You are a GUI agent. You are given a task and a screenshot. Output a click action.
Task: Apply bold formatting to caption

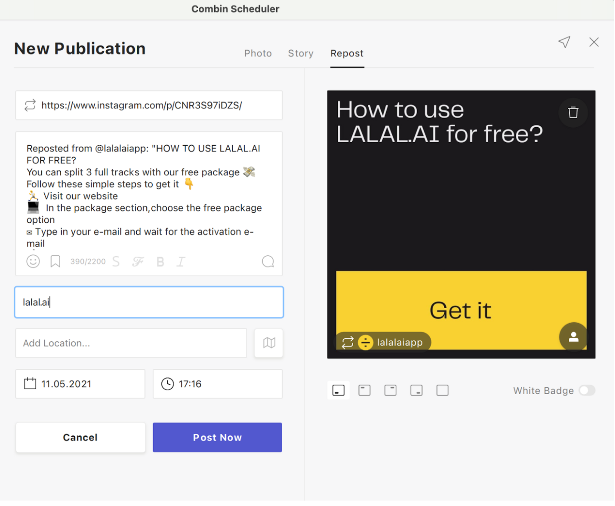[160, 262]
